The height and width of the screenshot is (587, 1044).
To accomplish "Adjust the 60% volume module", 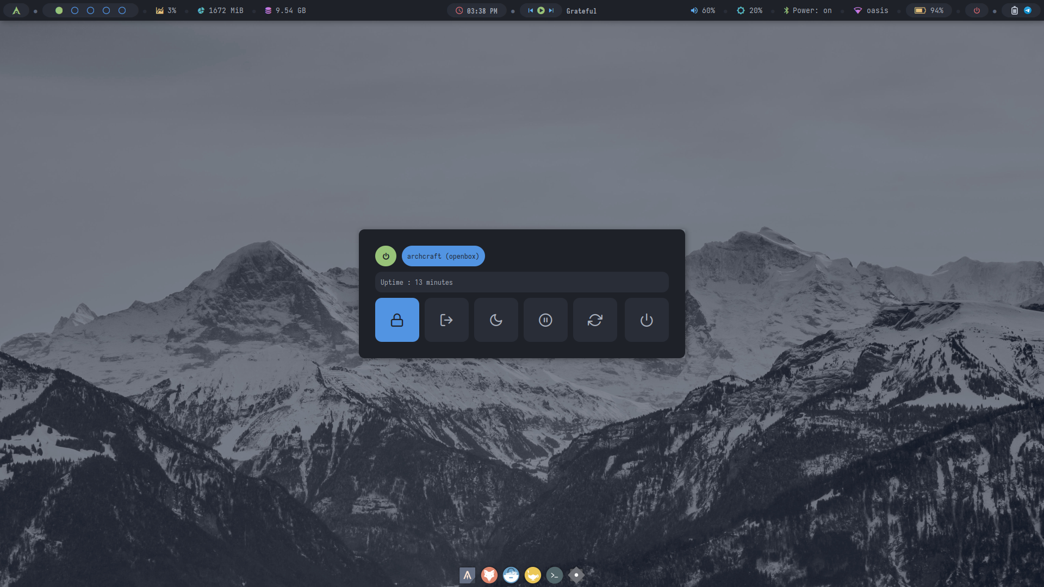I will tap(703, 10).
